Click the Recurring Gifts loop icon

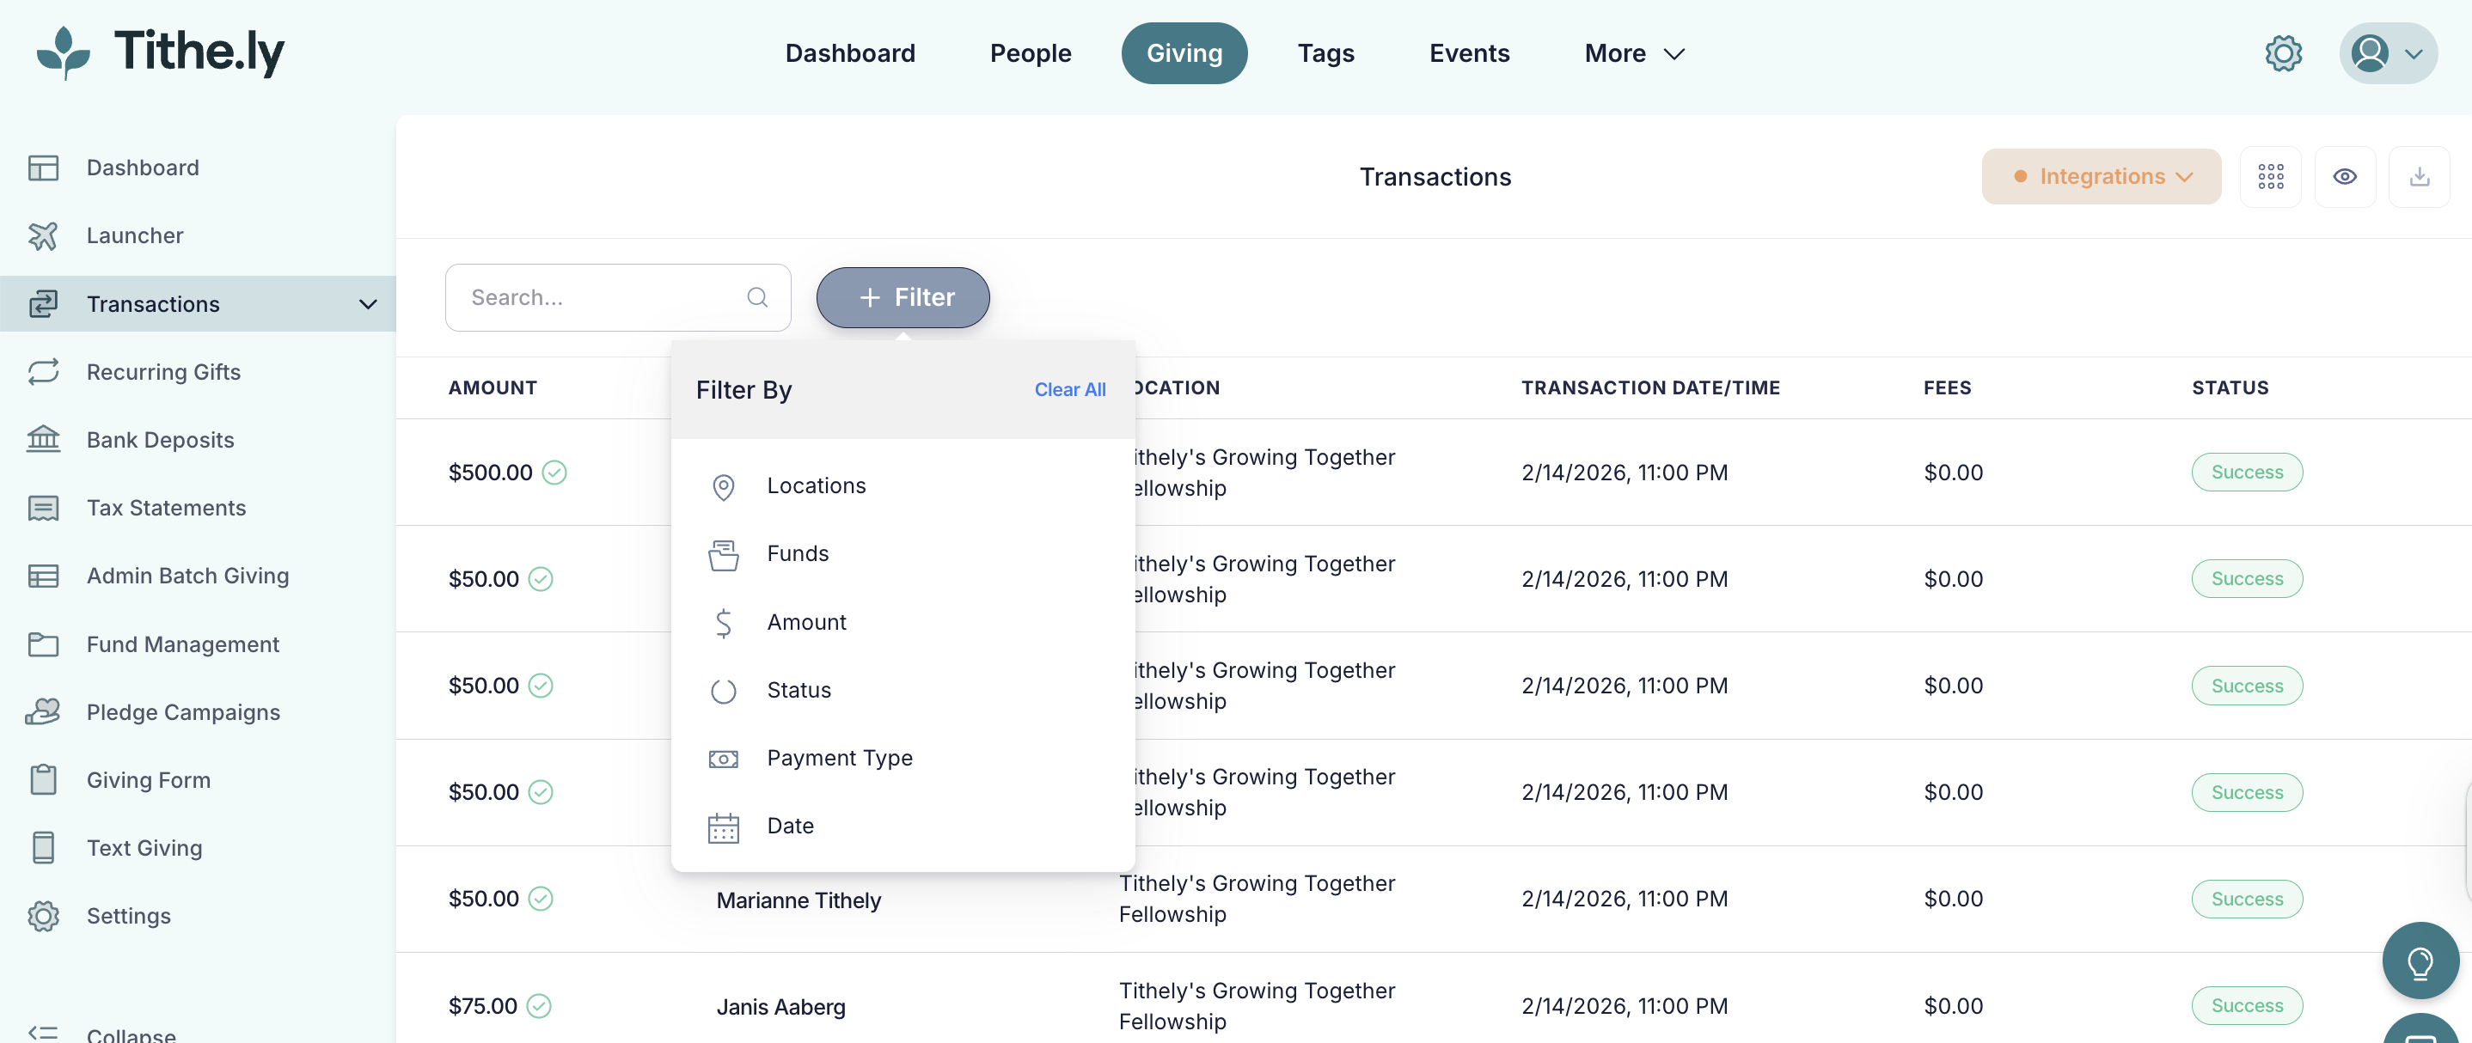click(43, 372)
